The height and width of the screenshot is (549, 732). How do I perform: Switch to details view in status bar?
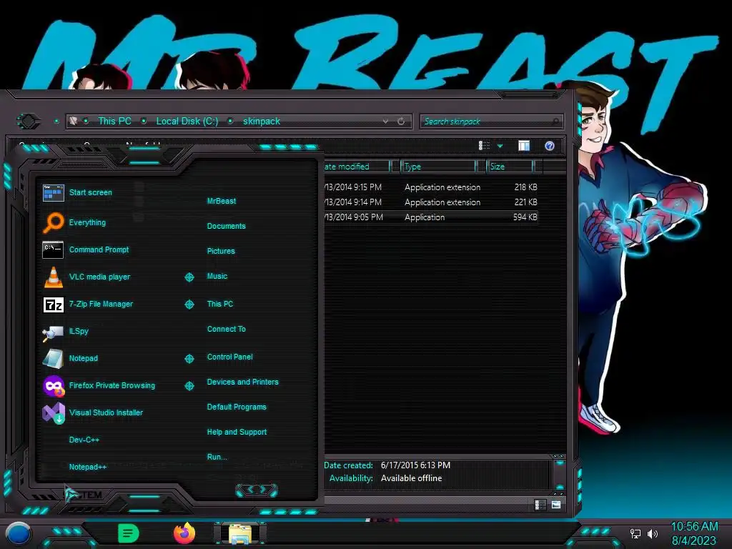(539, 505)
